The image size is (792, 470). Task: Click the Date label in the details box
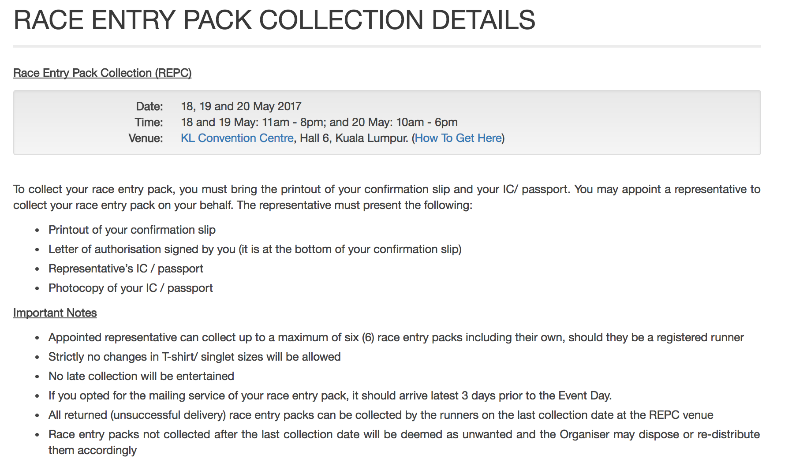149,106
